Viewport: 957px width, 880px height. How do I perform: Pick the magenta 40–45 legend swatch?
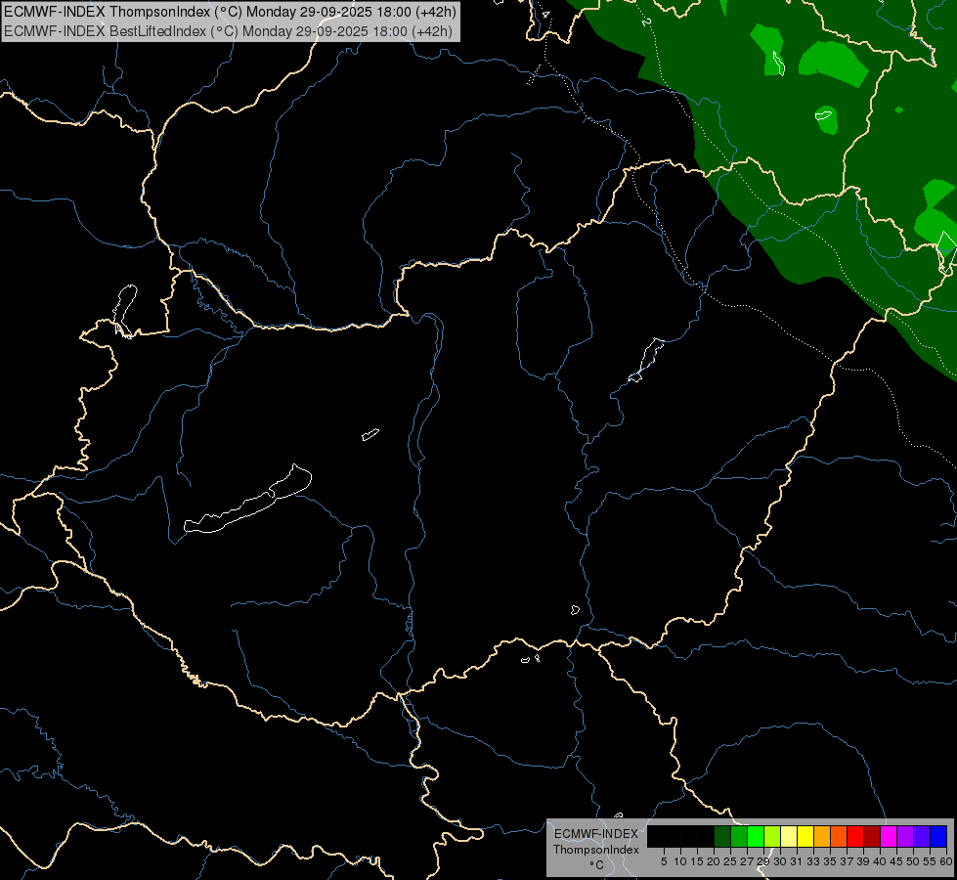889,836
